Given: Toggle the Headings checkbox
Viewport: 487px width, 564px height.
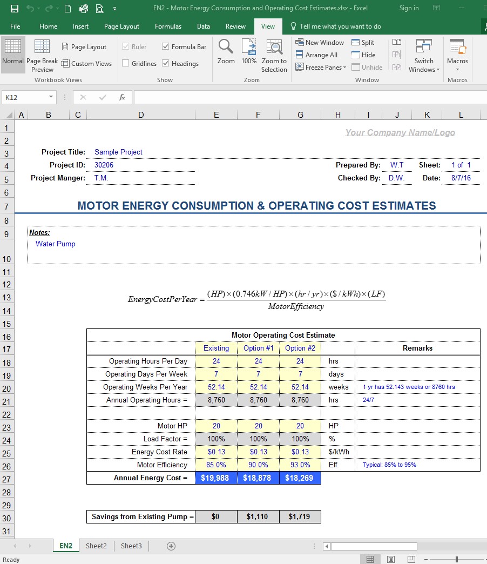Looking at the screenshot, I should [x=165, y=63].
